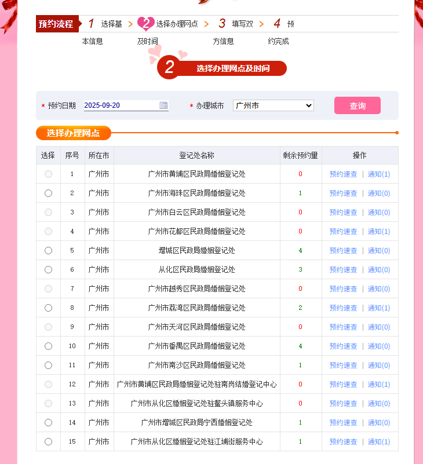Open 通知(1) link for 花都区 row
Image resolution: width=423 pixels, height=464 pixels.
pos(379,231)
